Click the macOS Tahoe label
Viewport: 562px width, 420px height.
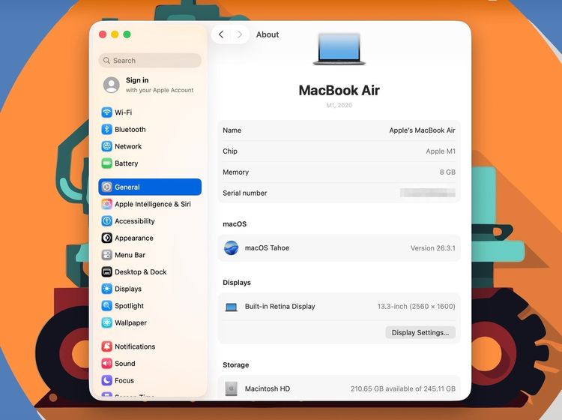(267, 247)
